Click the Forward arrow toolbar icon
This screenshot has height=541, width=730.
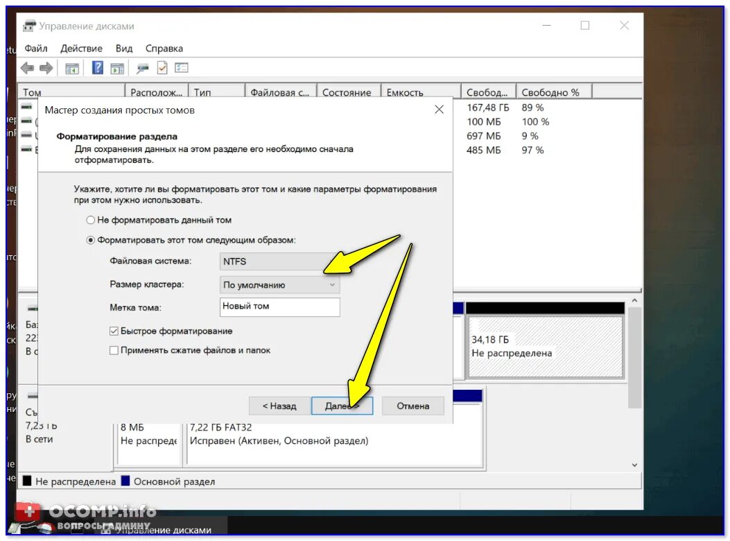point(46,68)
